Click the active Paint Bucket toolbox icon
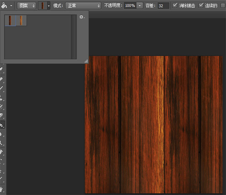The image size is (226, 195). [x=2, y=125]
